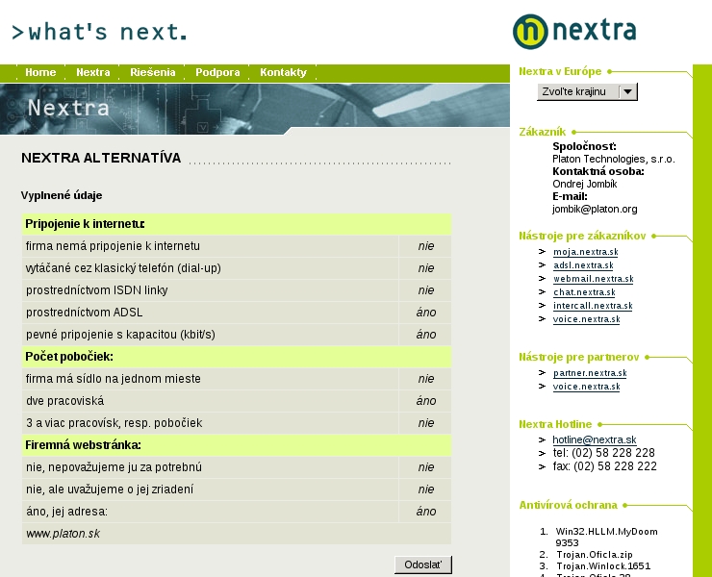
Task: Select 'prostredníctvom ISDN linky' row text
Action: pos(97,290)
